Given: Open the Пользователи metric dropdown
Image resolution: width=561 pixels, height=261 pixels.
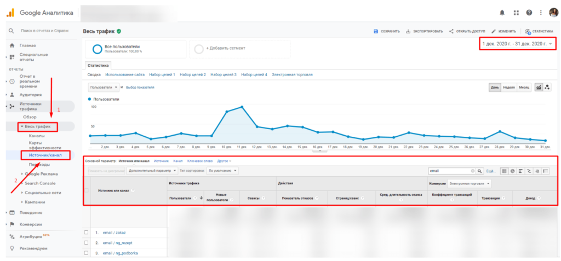Looking at the screenshot, I should [x=104, y=87].
